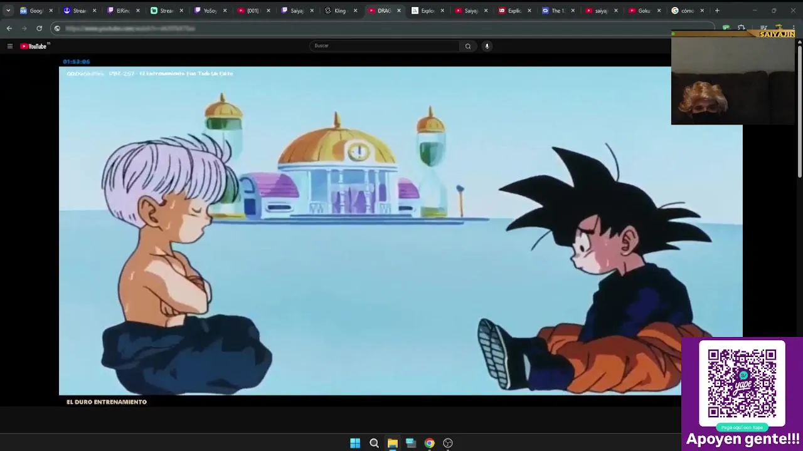This screenshot has height=451, width=803.
Task: Click the green extension icon in toolbar
Action: 726,28
